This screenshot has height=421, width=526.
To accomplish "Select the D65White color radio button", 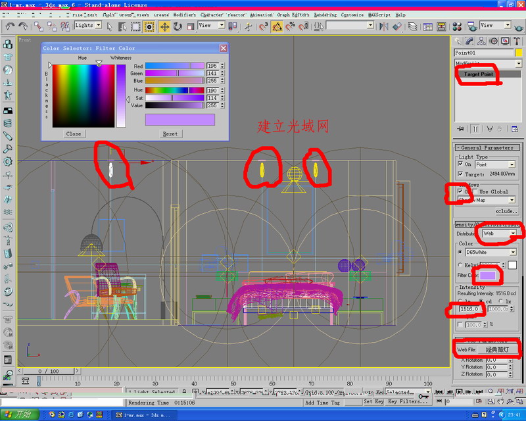I will [x=460, y=252].
